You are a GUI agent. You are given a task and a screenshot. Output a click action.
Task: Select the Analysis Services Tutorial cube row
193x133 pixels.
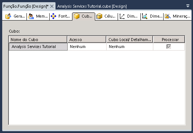tap(38, 47)
